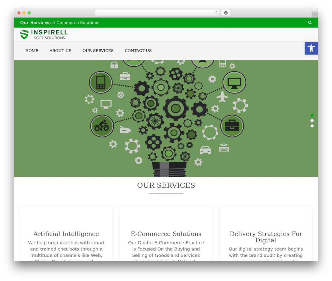Click the browser reload icon
Viewport: 332px width, 281px height.
[216, 13]
